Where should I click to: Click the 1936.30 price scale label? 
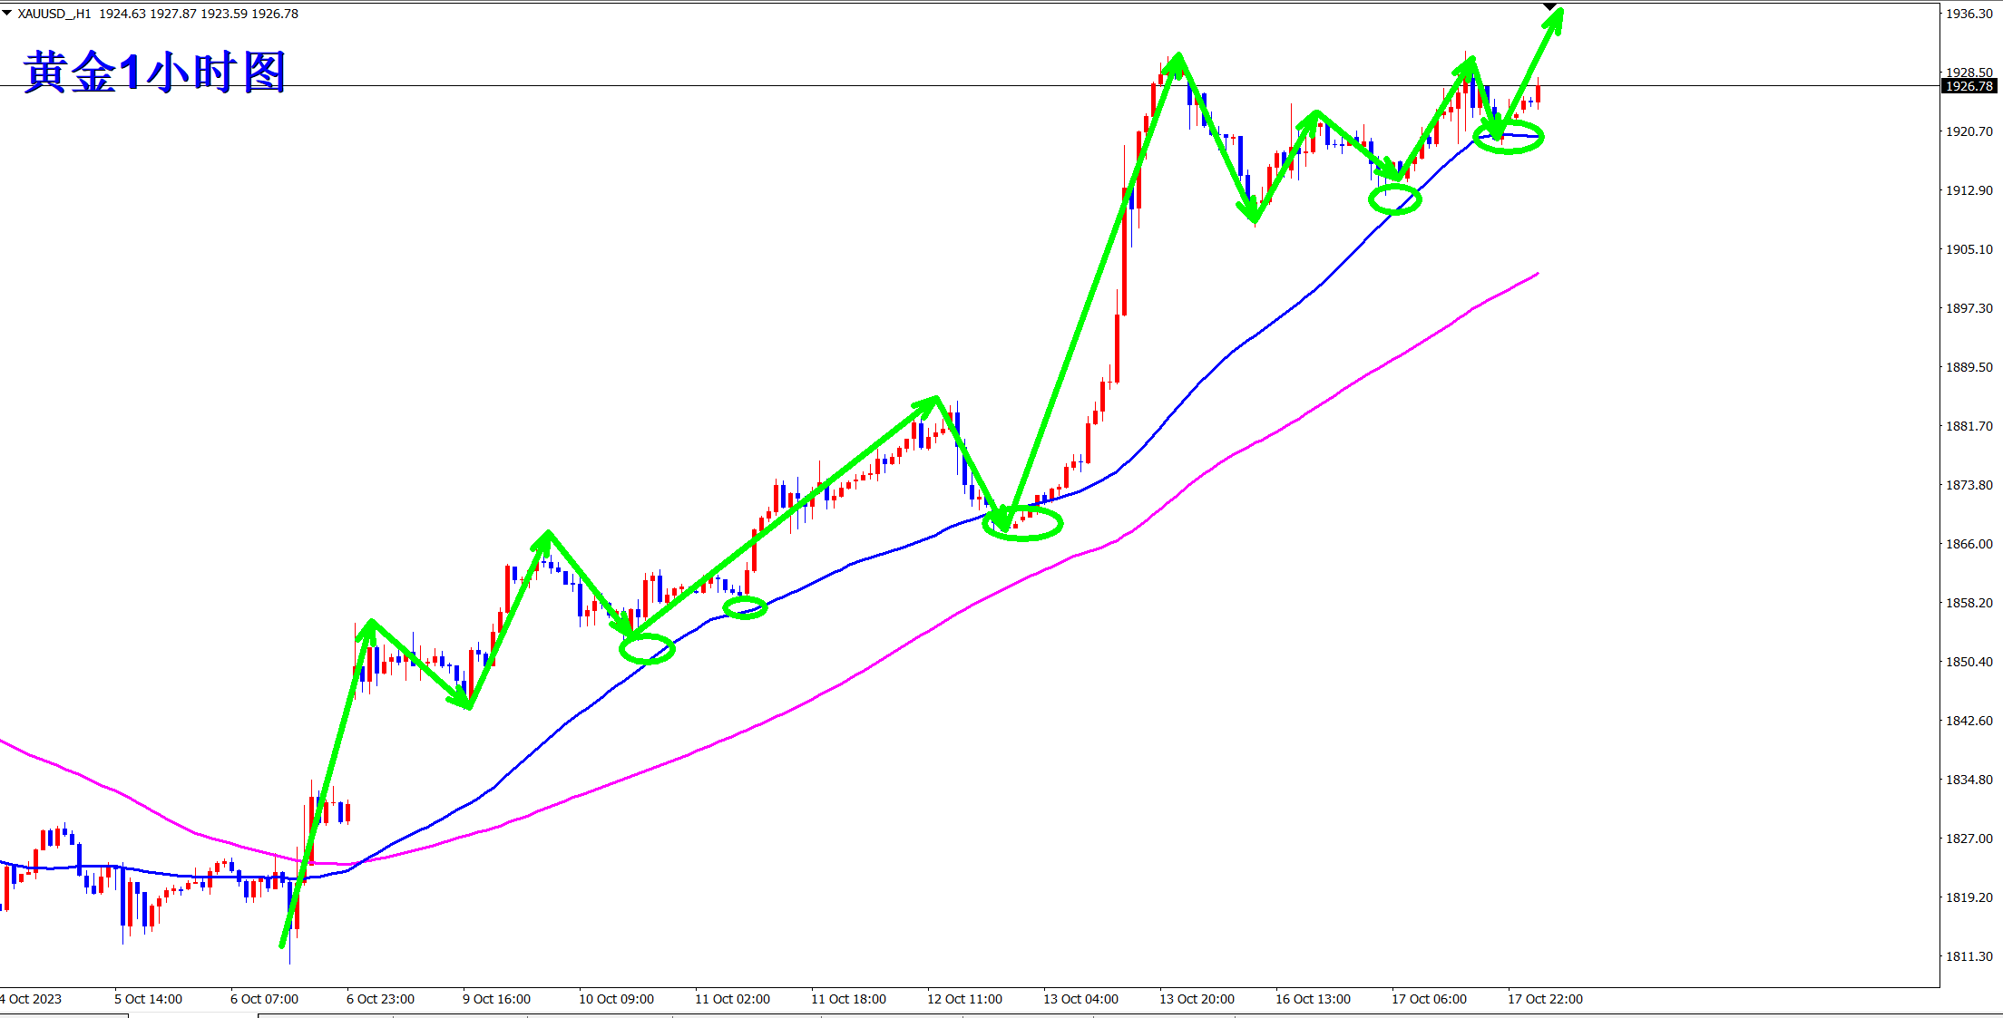tap(1969, 14)
